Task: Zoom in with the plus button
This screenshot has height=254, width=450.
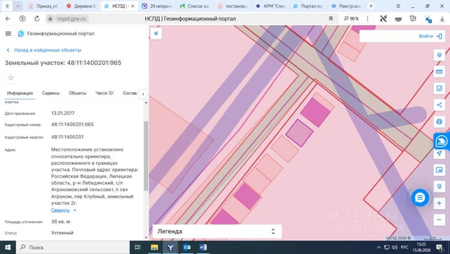Action: (x=439, y=203)
